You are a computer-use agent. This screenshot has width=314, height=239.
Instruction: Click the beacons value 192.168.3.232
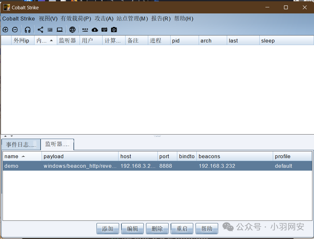(235, 166)
